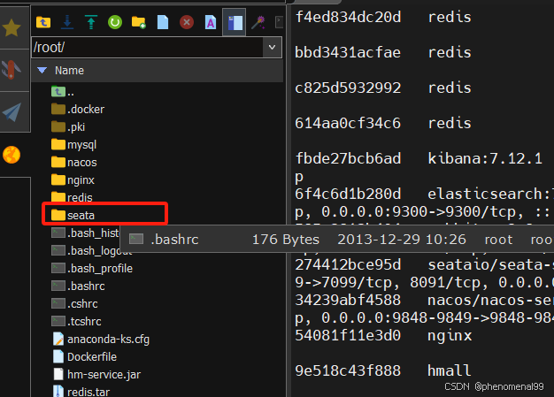Click the hmall image name in terminal
The height and width of the screenshot is (397, 554).
coord(450,370)
